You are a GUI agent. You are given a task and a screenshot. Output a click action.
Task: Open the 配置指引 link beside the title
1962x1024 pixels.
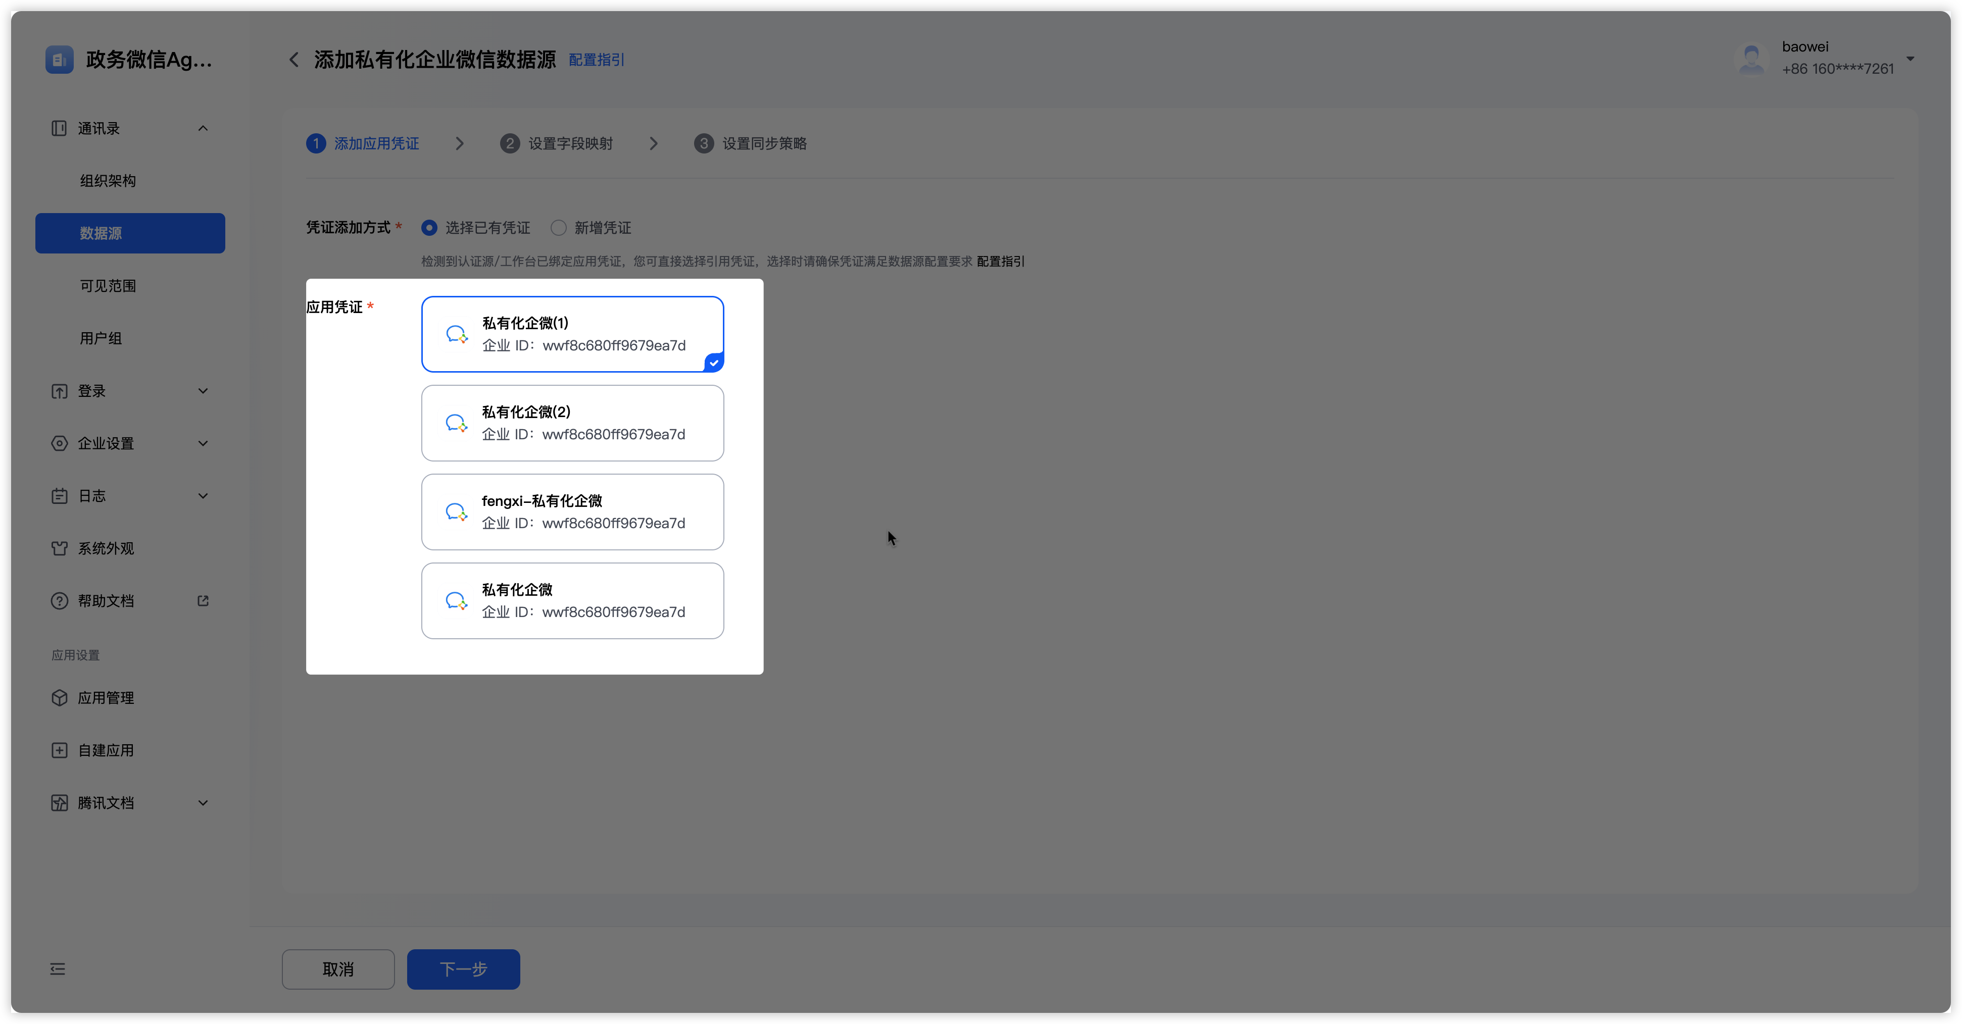click(x=597, y=60)
